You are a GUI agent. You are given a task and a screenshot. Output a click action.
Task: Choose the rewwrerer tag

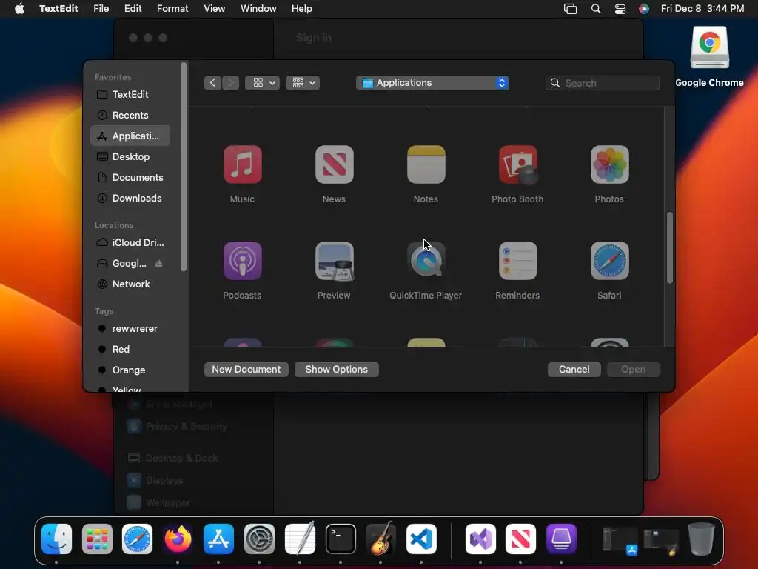130,328
